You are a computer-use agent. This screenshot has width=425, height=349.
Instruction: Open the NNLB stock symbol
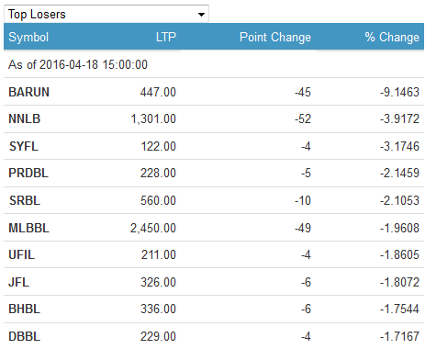click(x=25, y=118)
